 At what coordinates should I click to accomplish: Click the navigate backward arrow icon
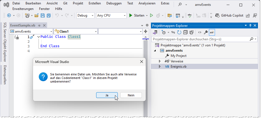click(x=9, y=15)
